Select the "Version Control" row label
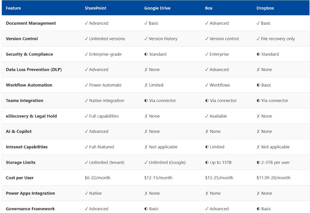The image size is (310, 213). tap(22, 39)
